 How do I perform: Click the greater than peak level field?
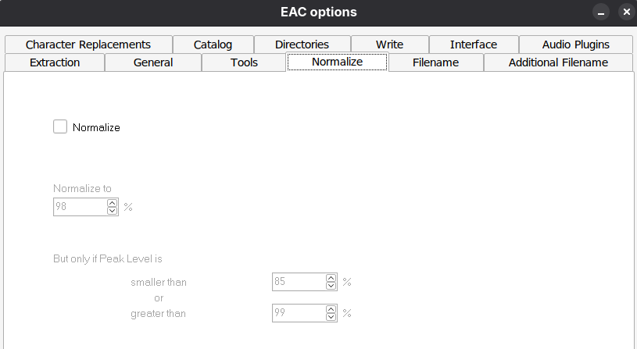coord(298,313)
